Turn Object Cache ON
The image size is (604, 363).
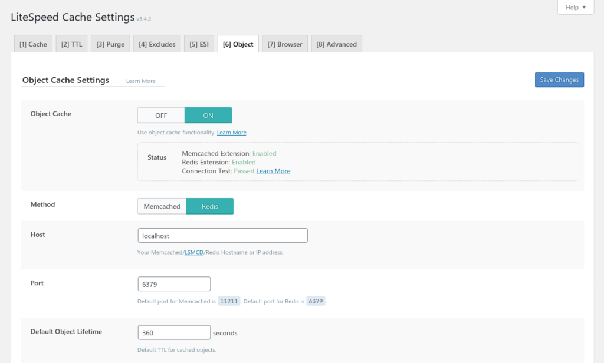tap(208, 115)
